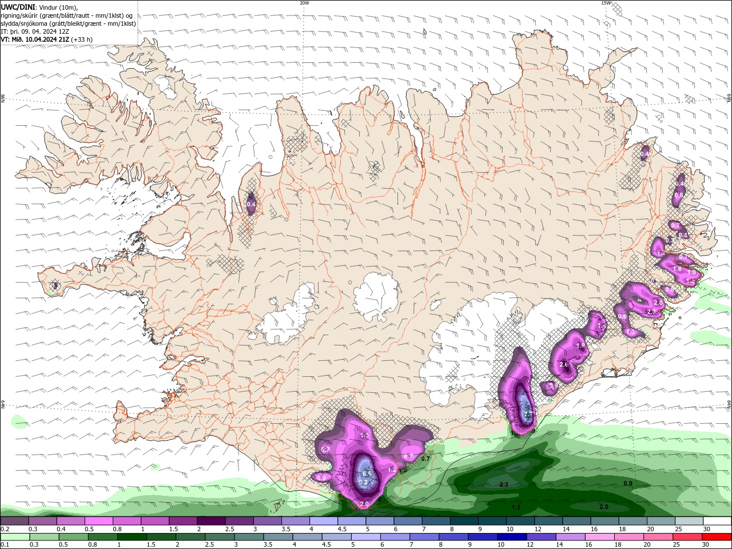This screenshot has height=549, width=732.
Task: Click the upper legend swatch starting at 0.2
Action: (15, 521)
